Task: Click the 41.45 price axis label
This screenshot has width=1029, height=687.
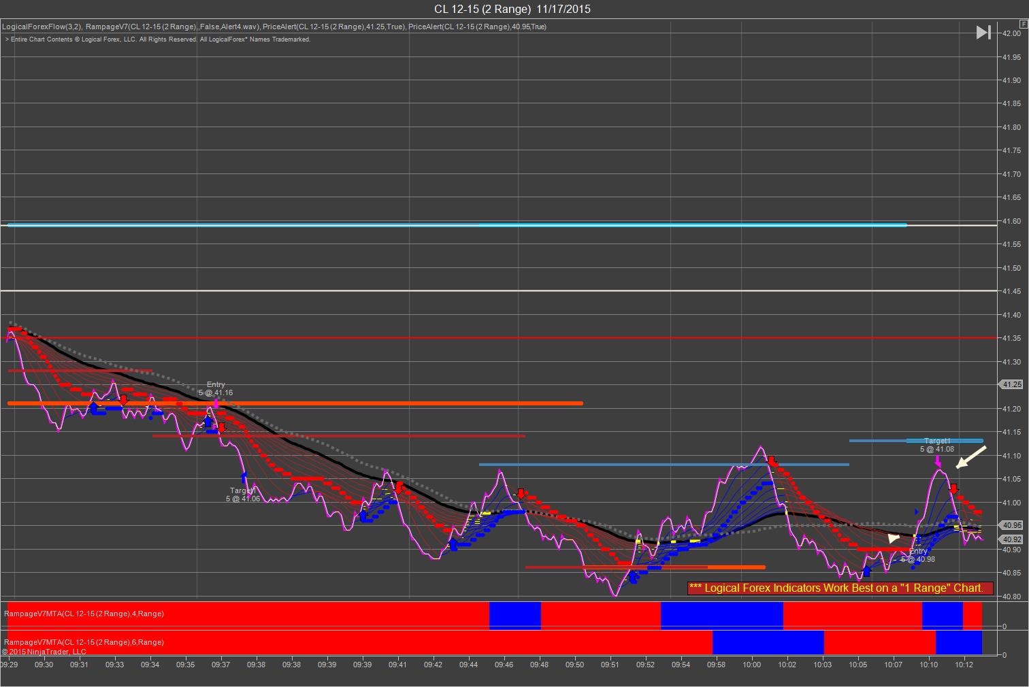Action: (x=1011, y=291)
